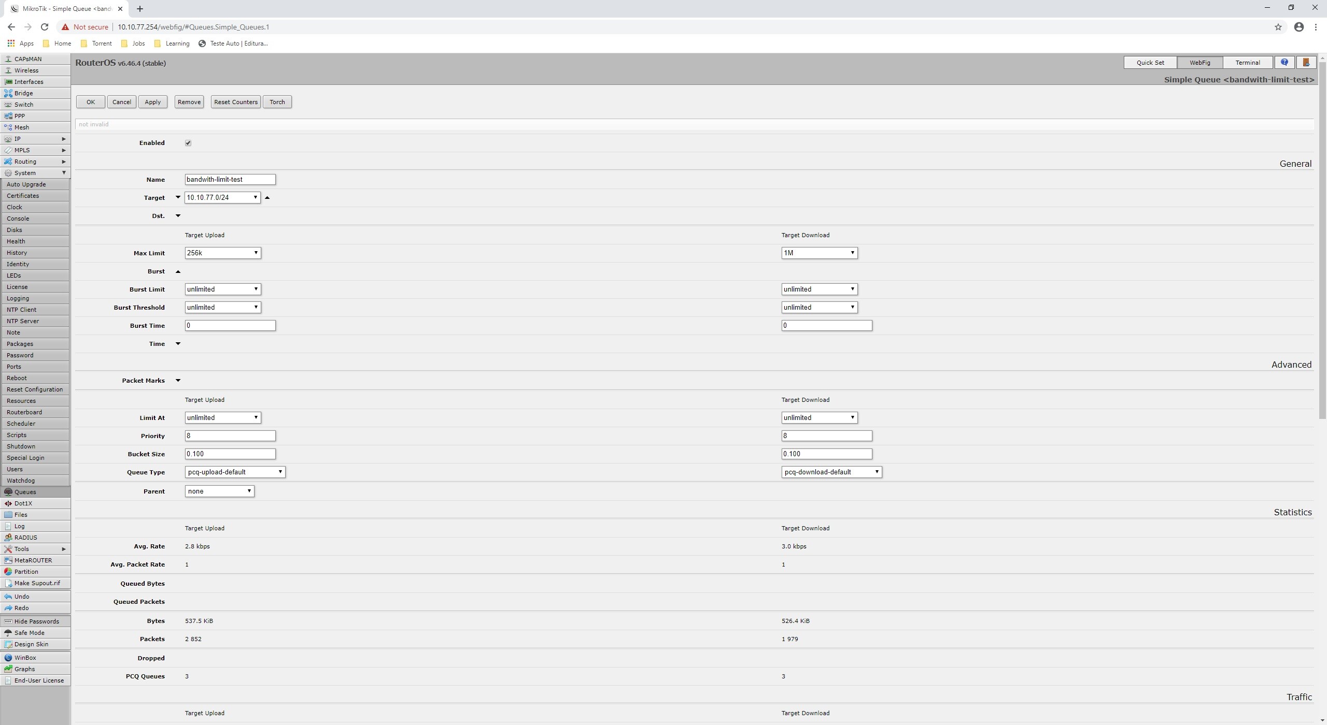The image size is (1327, 725).
Task: Toggle Safe Mode in the sidebar
Action: click(x=29, y=633)
